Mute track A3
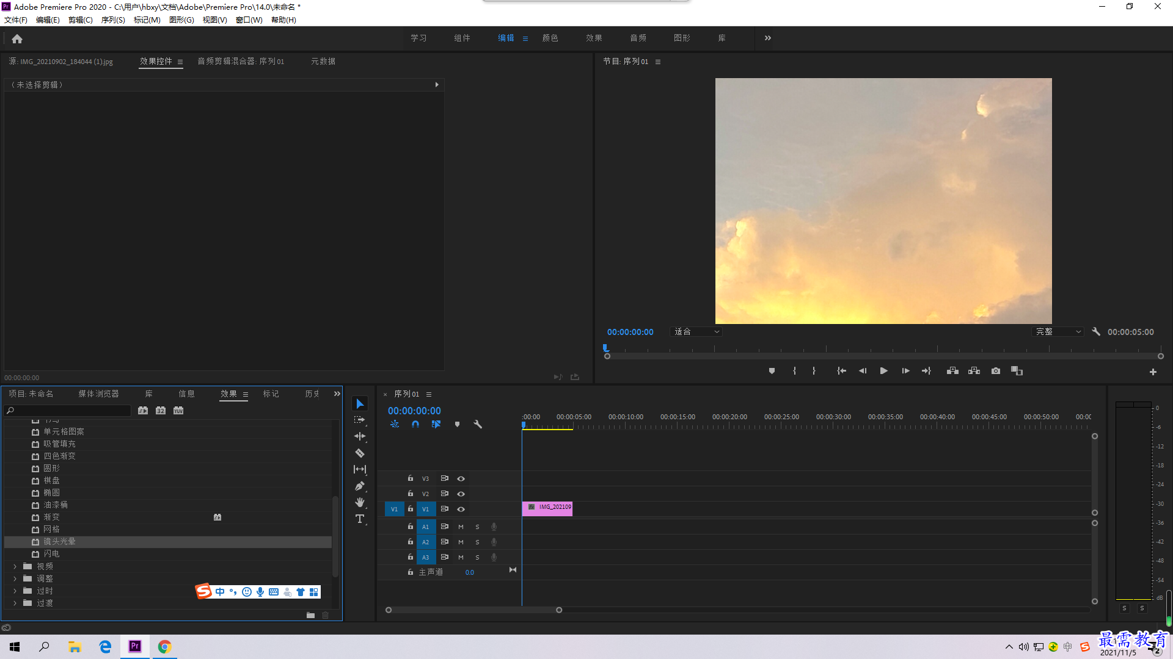Screen dimensions: 1173x659 pyautogui.click(x=461, y=557)
